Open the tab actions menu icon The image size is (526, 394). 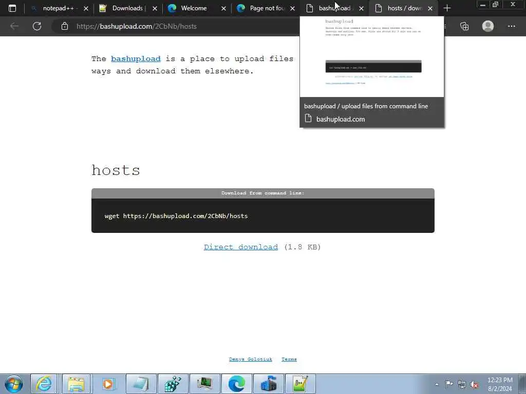click(12, 8)
